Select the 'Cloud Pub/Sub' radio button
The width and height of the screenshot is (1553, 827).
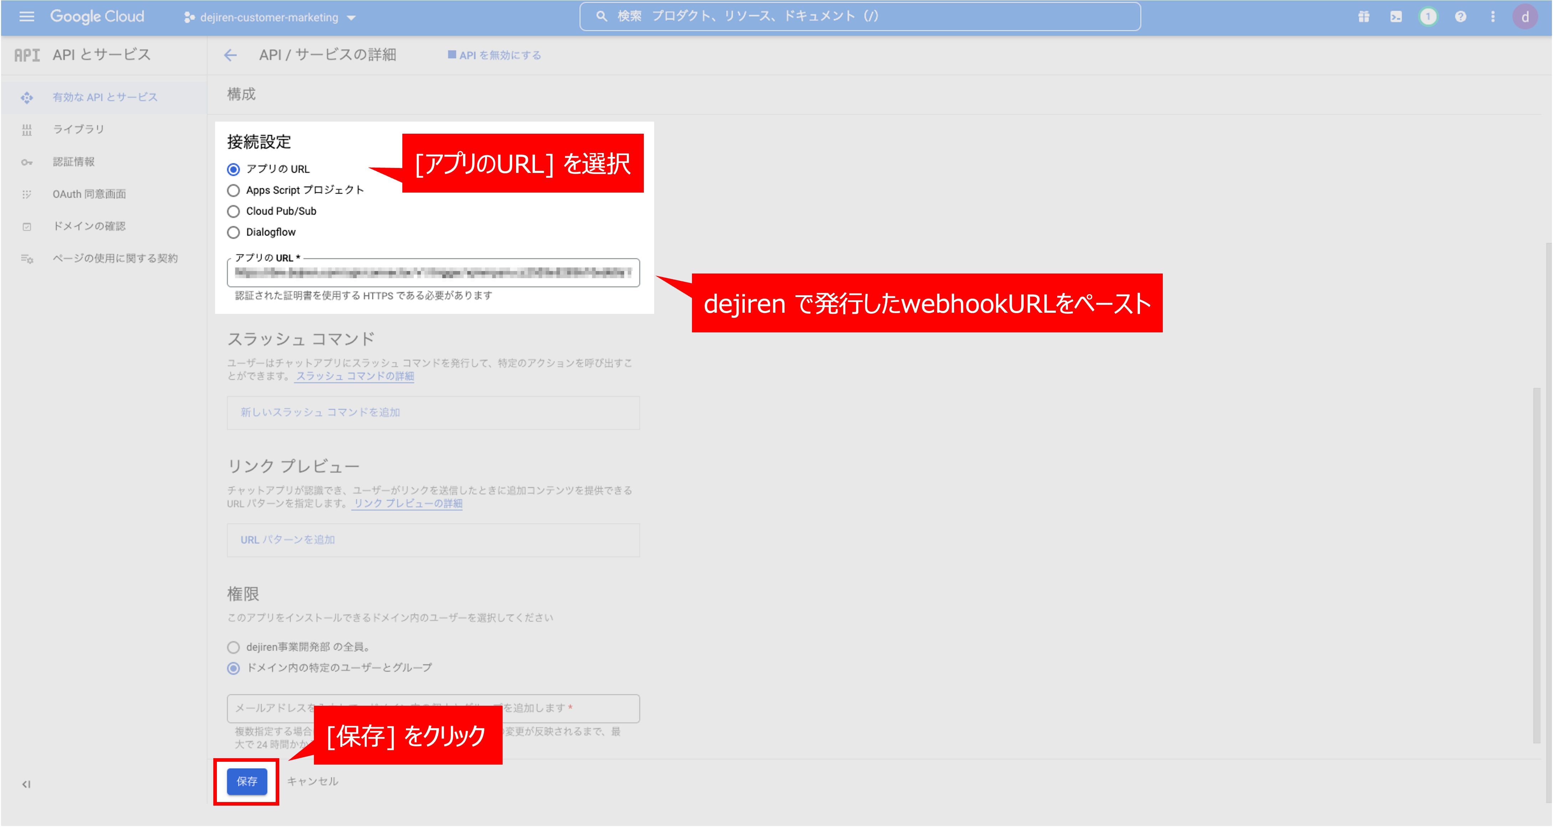click(x=233, y=211)
